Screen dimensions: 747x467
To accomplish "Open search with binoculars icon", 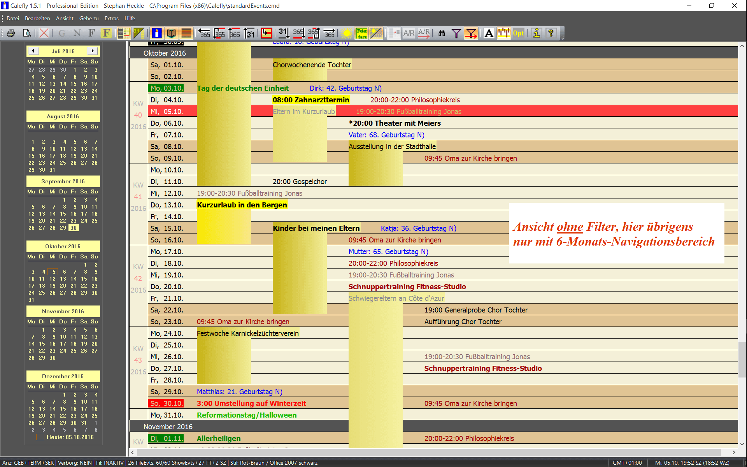I will [x=442, y=33].
